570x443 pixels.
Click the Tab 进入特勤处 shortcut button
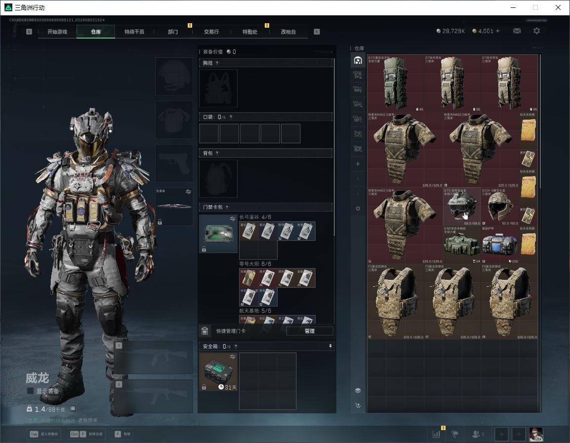point(44,434)
